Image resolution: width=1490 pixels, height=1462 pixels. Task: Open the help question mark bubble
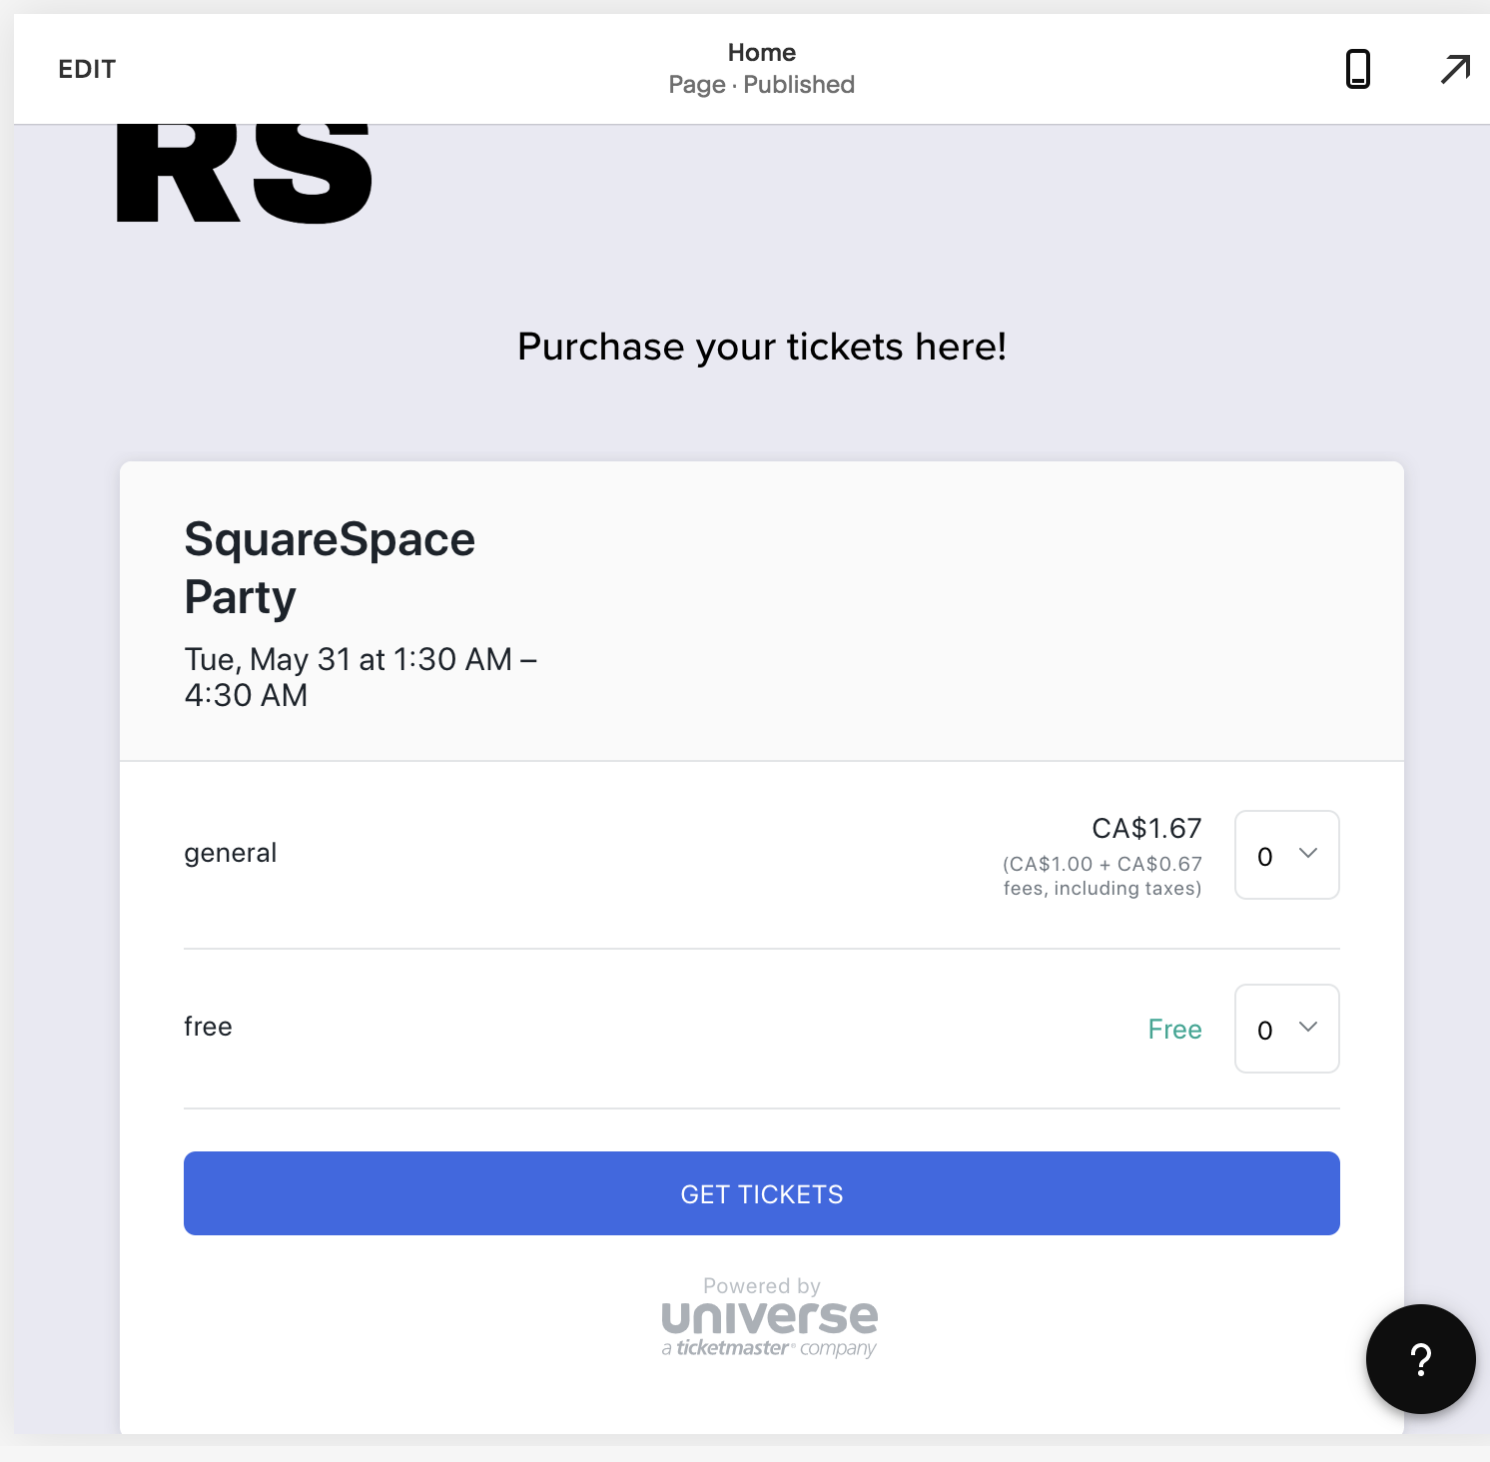(1420, 1359)
